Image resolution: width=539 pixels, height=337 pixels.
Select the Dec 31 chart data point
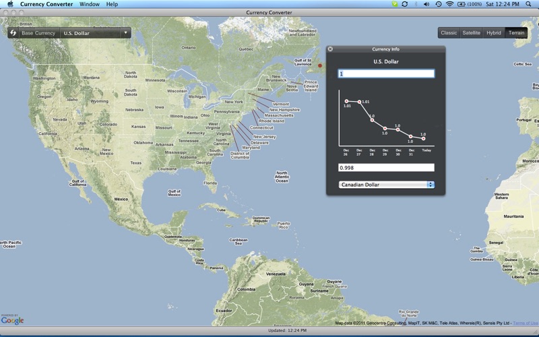click(x=410, y=137)
